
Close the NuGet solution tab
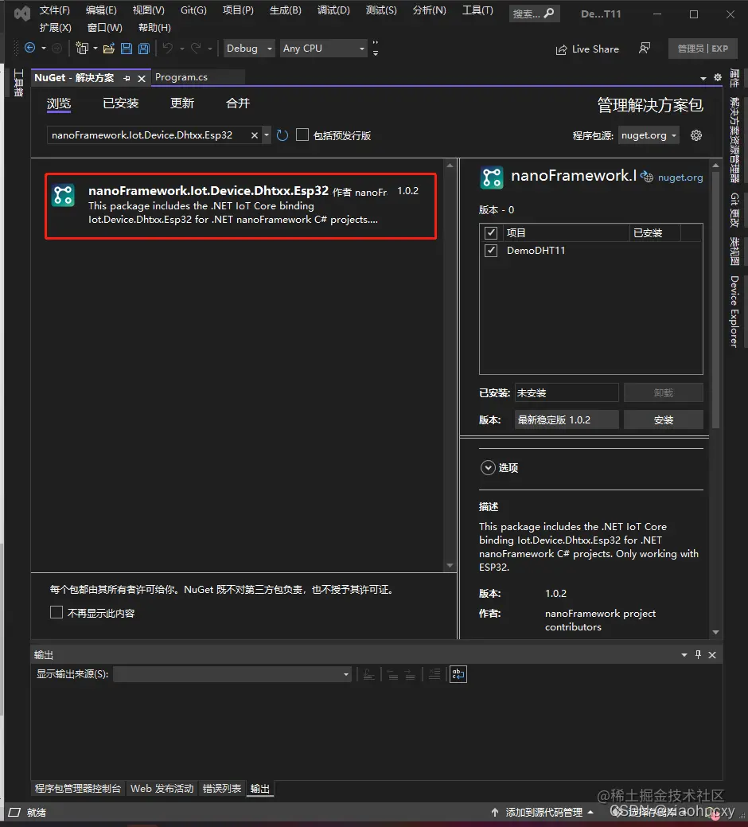click(142, 78)
